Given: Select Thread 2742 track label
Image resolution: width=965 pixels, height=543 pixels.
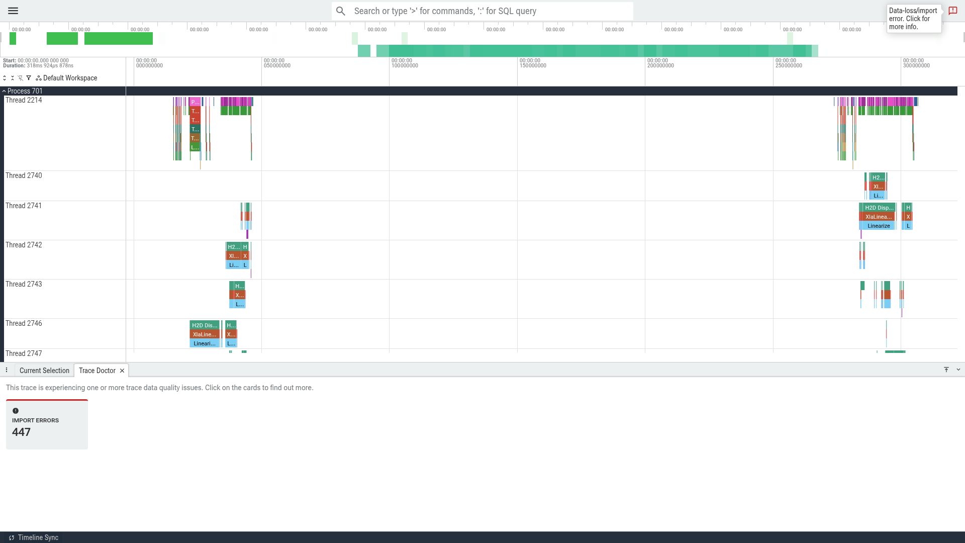Looking at the screenshot, I should [24, 245].
